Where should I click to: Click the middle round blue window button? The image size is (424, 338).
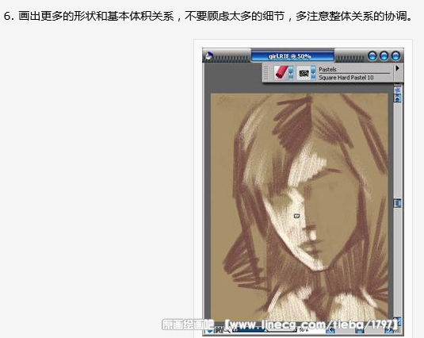384,56
